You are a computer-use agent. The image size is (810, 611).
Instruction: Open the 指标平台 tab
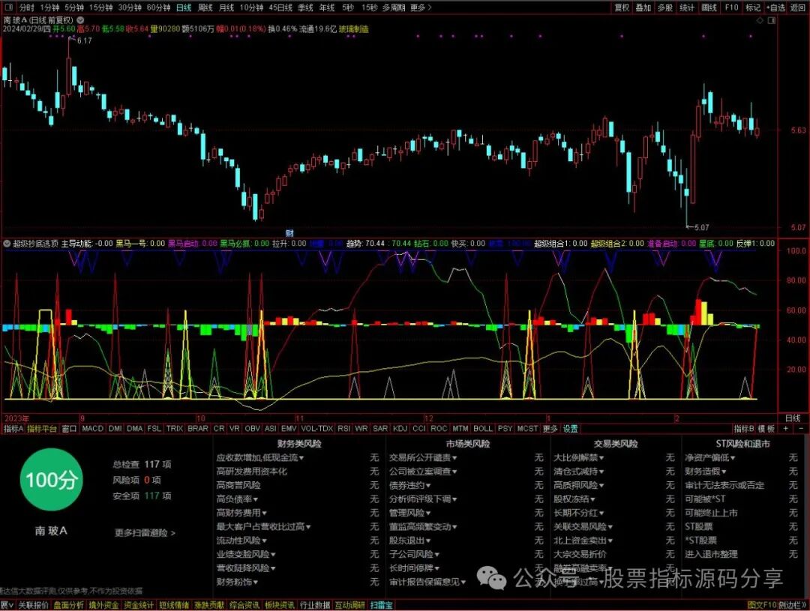(x=42, y=429)
